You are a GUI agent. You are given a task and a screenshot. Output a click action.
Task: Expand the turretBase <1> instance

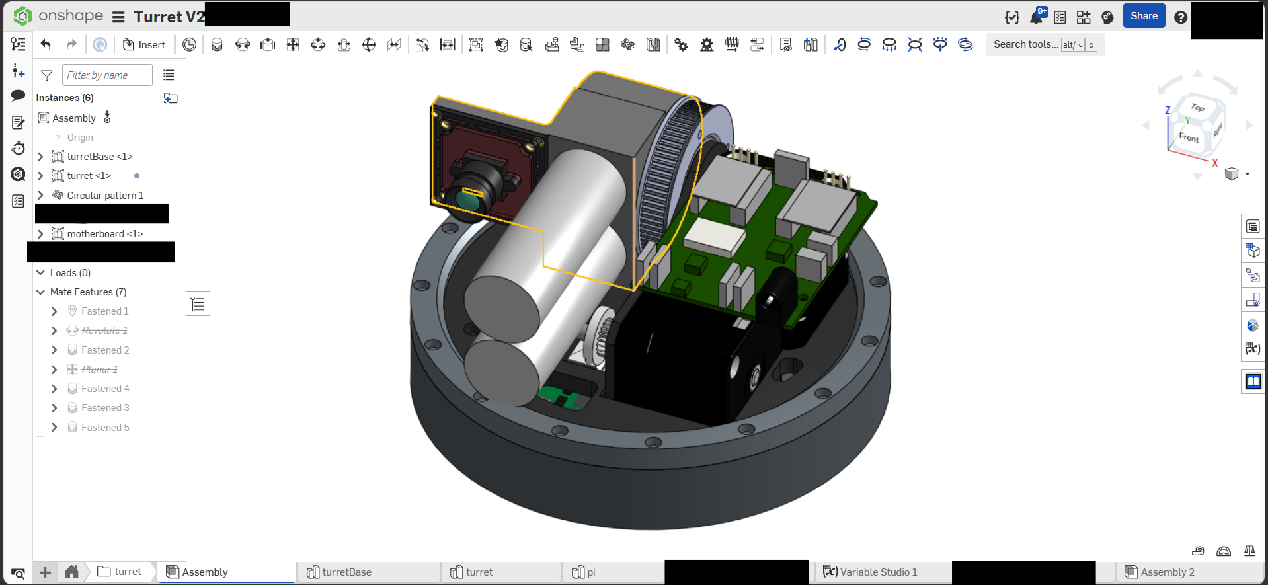(40, 157)
